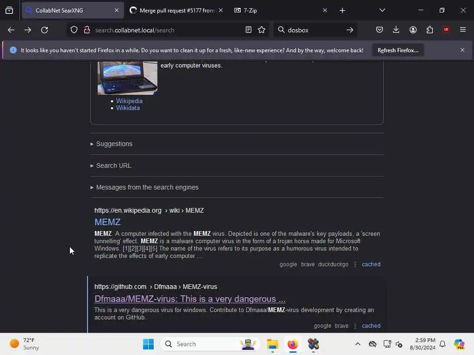Switch to 7-Zip tab
474x355 pixels.
(x=281, y=10)
